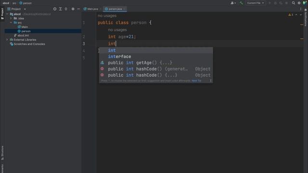Open Project panel options gear
This screenshot has height=173, width=308.
[73, 9]
